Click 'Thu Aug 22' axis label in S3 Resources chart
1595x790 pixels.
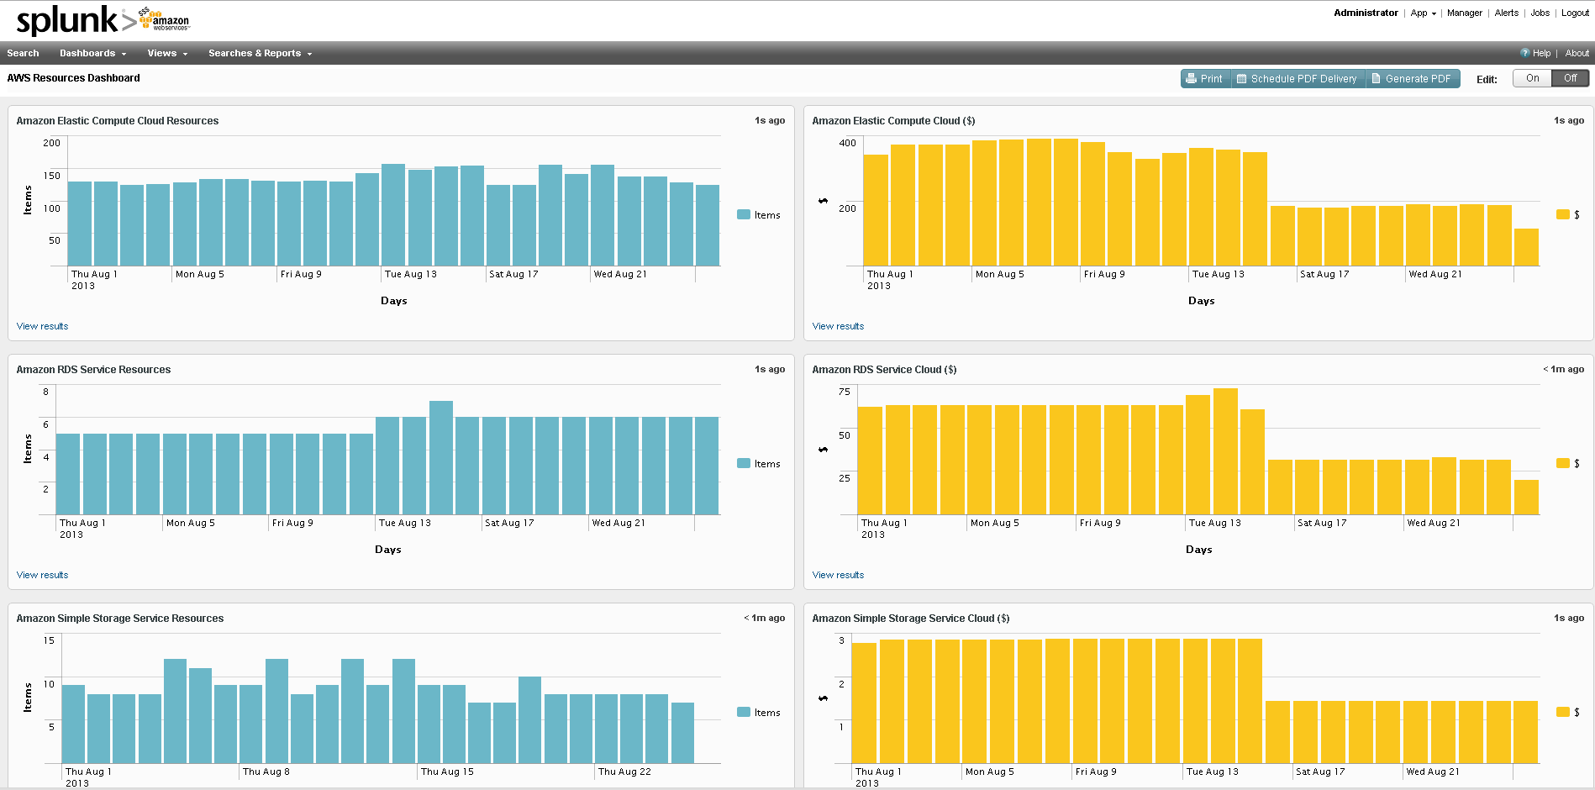624,772
